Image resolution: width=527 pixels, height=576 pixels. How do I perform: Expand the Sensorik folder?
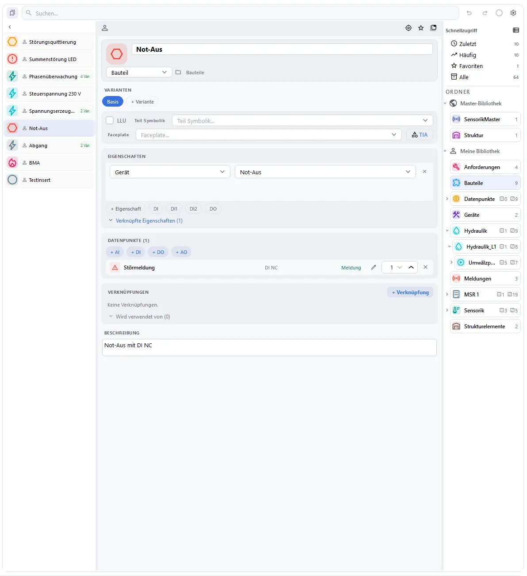tap(447, 310)
